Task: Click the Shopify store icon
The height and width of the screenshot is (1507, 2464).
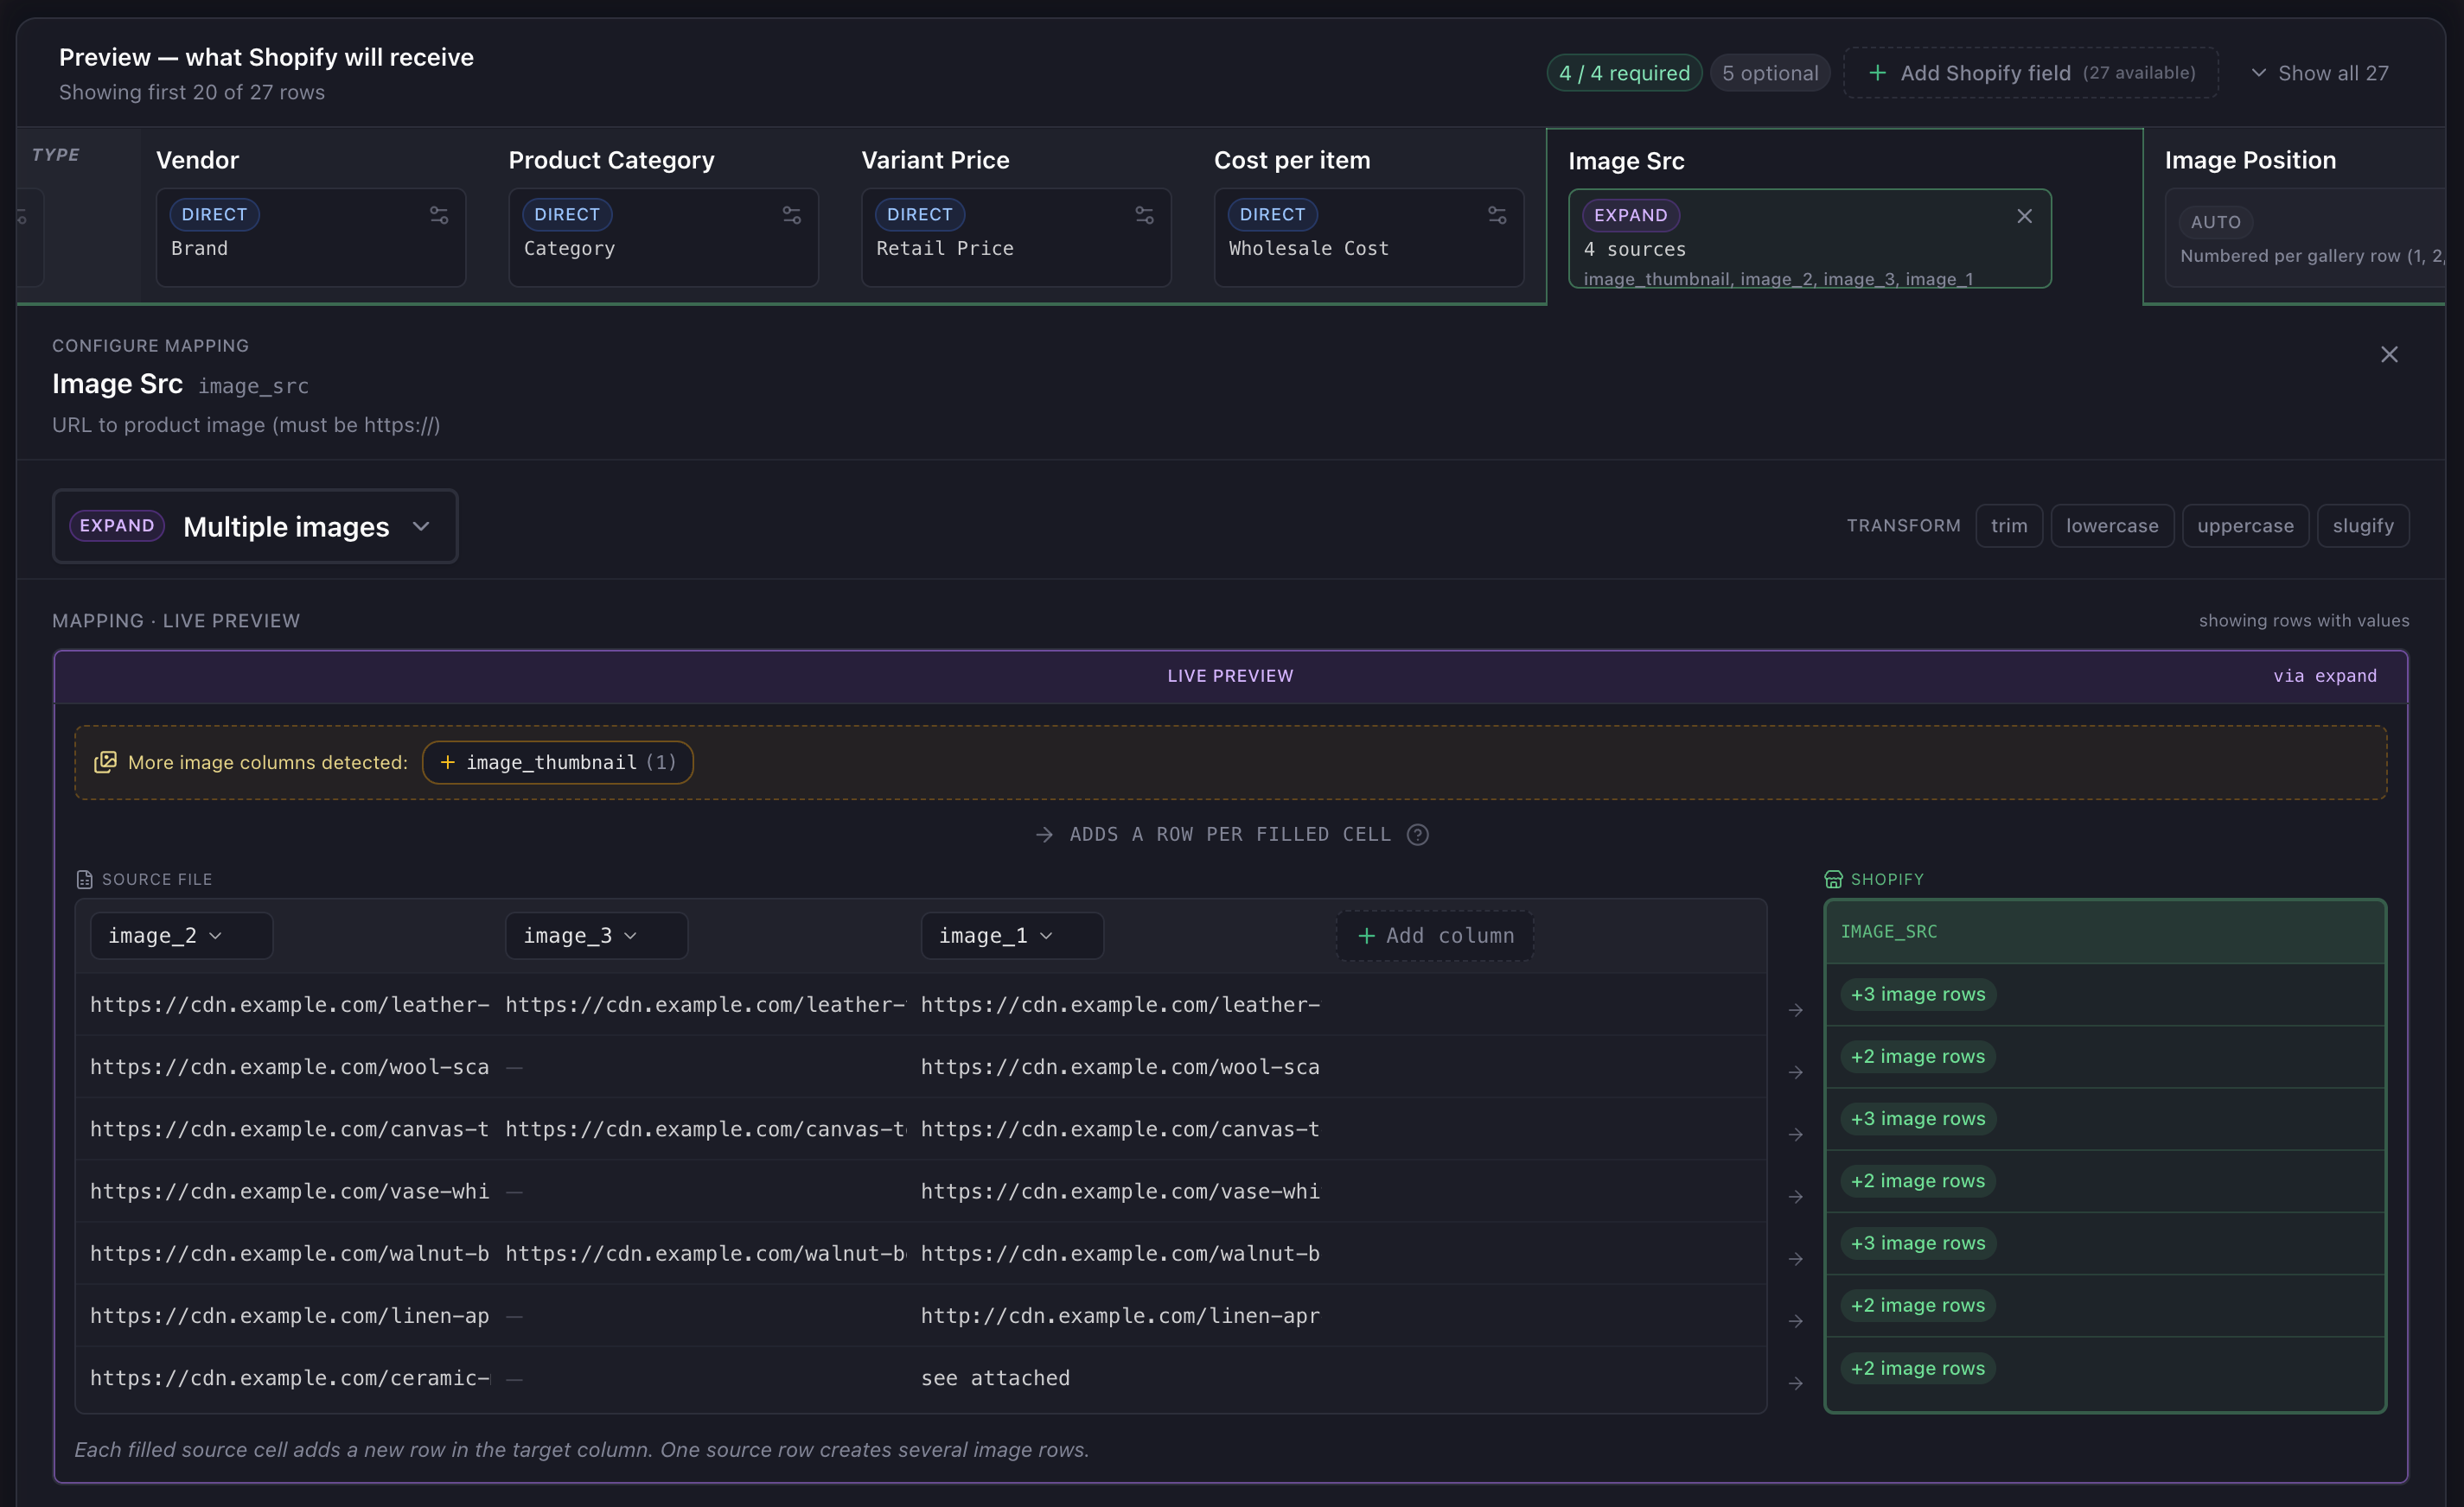Action: point(1833,880)
